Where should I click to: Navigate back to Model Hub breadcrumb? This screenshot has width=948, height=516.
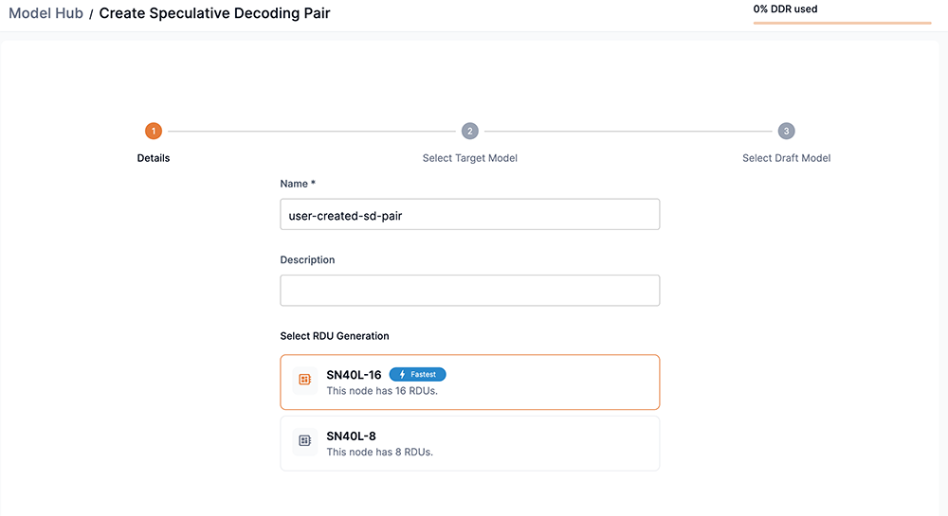point(46,14)
